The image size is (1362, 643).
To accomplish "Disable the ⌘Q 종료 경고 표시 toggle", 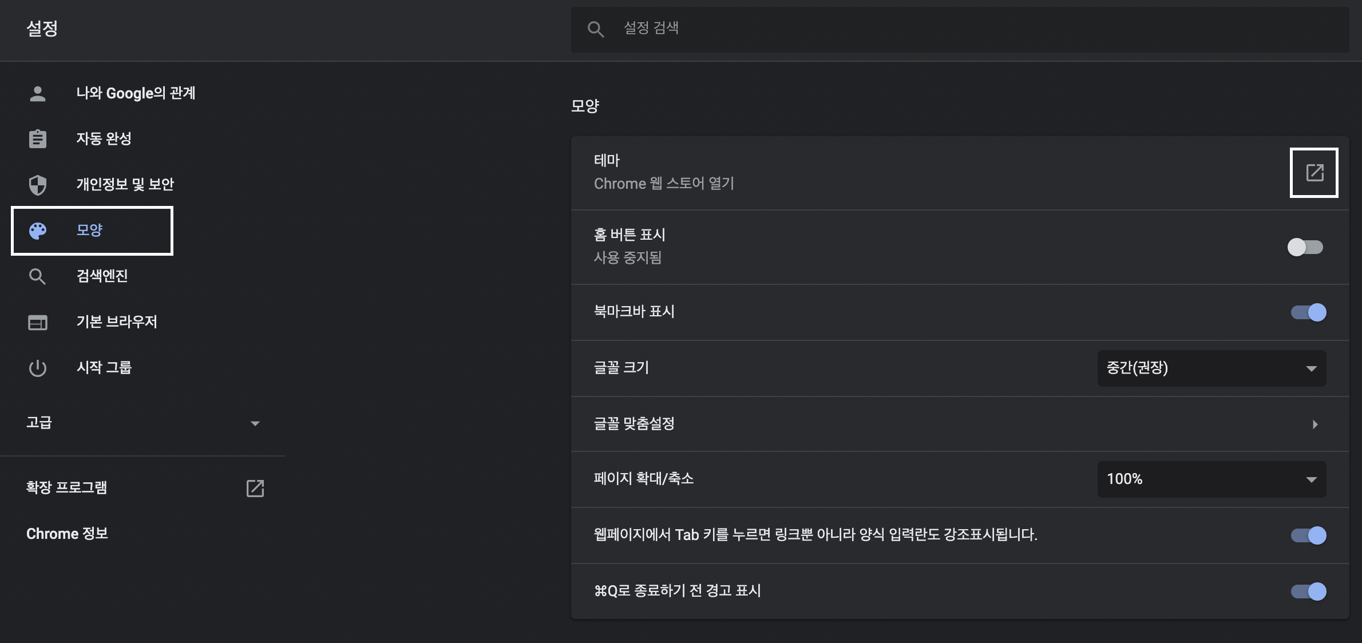I will (x=1308, y=591).
